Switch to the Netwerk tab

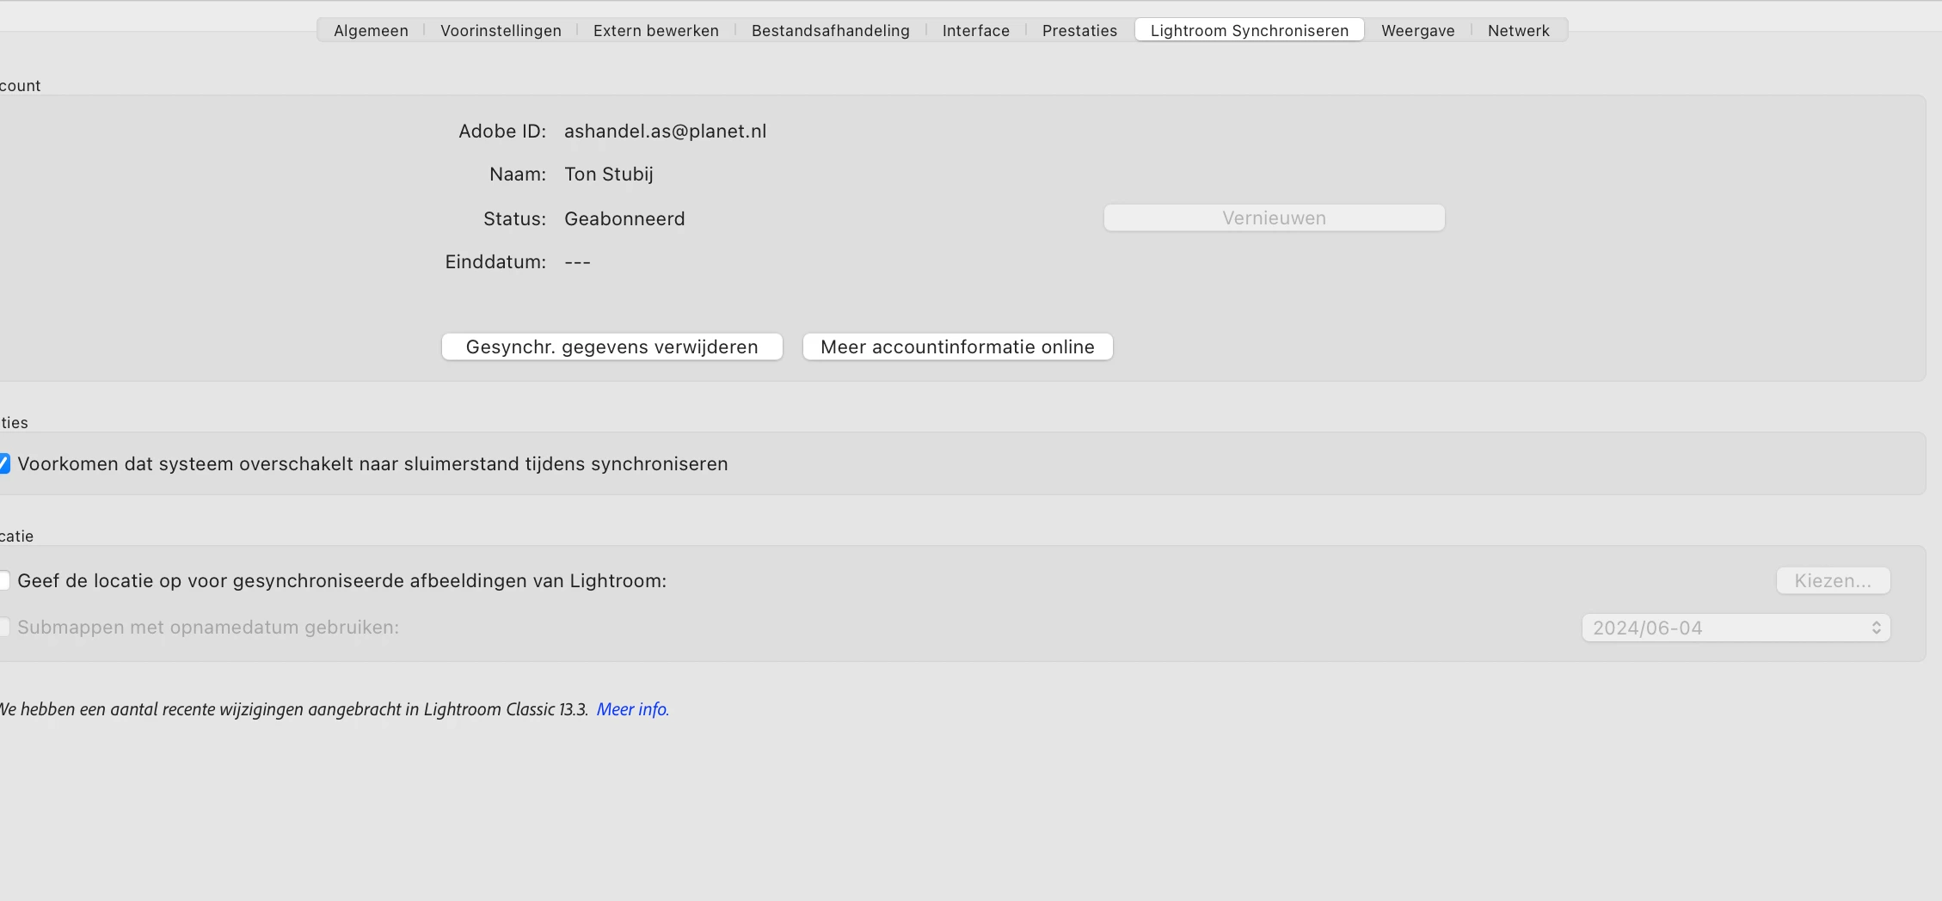tap(1518, 30)
